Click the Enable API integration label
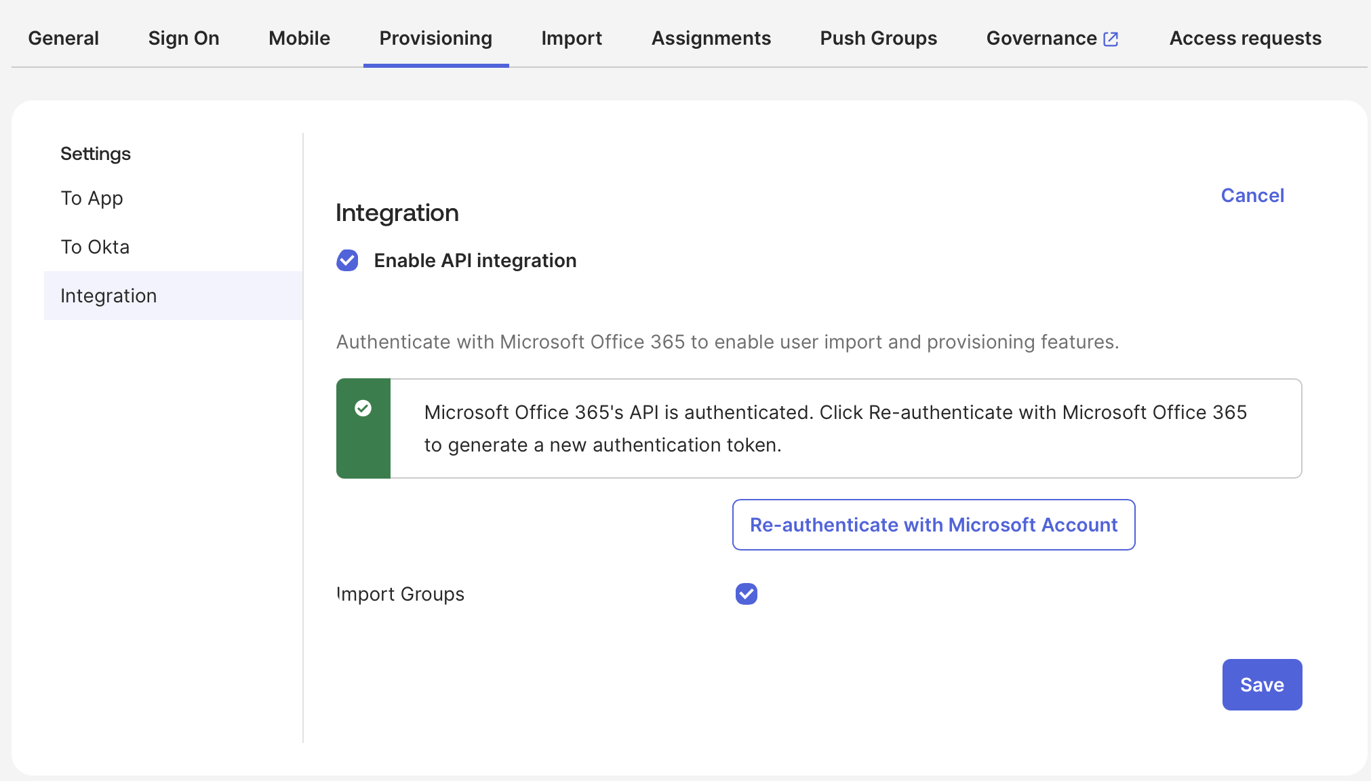The width and height of the screenshot is (1371, 781). point(475,260)
